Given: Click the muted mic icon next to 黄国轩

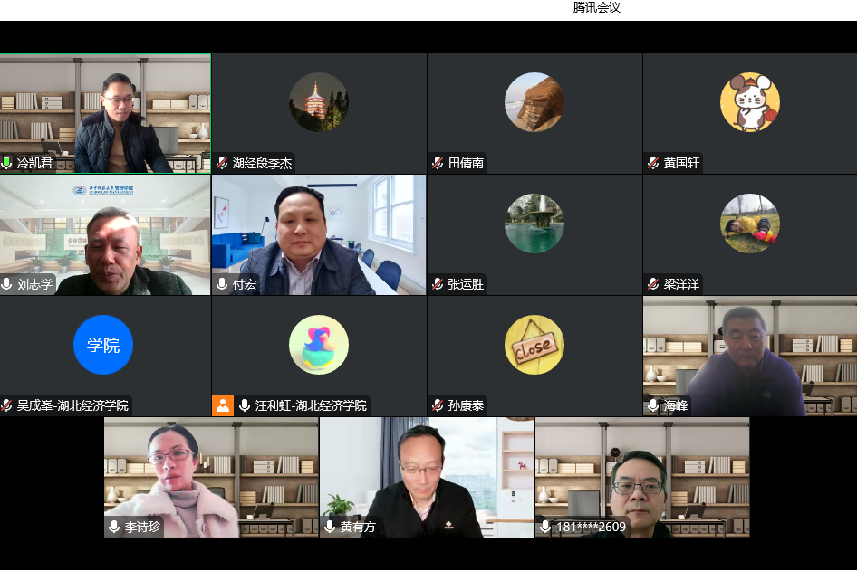Looking at the screenshot, I should (x=653, y=163).
